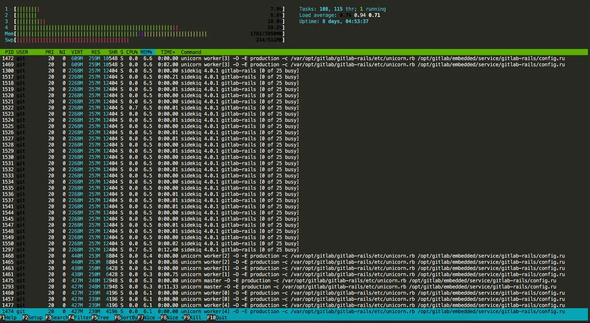590x323 pixels.
Task: Start F3 Search in the function bar
Action: coord(56,318)
